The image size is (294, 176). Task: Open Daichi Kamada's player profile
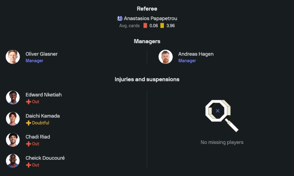pos(43,116)
